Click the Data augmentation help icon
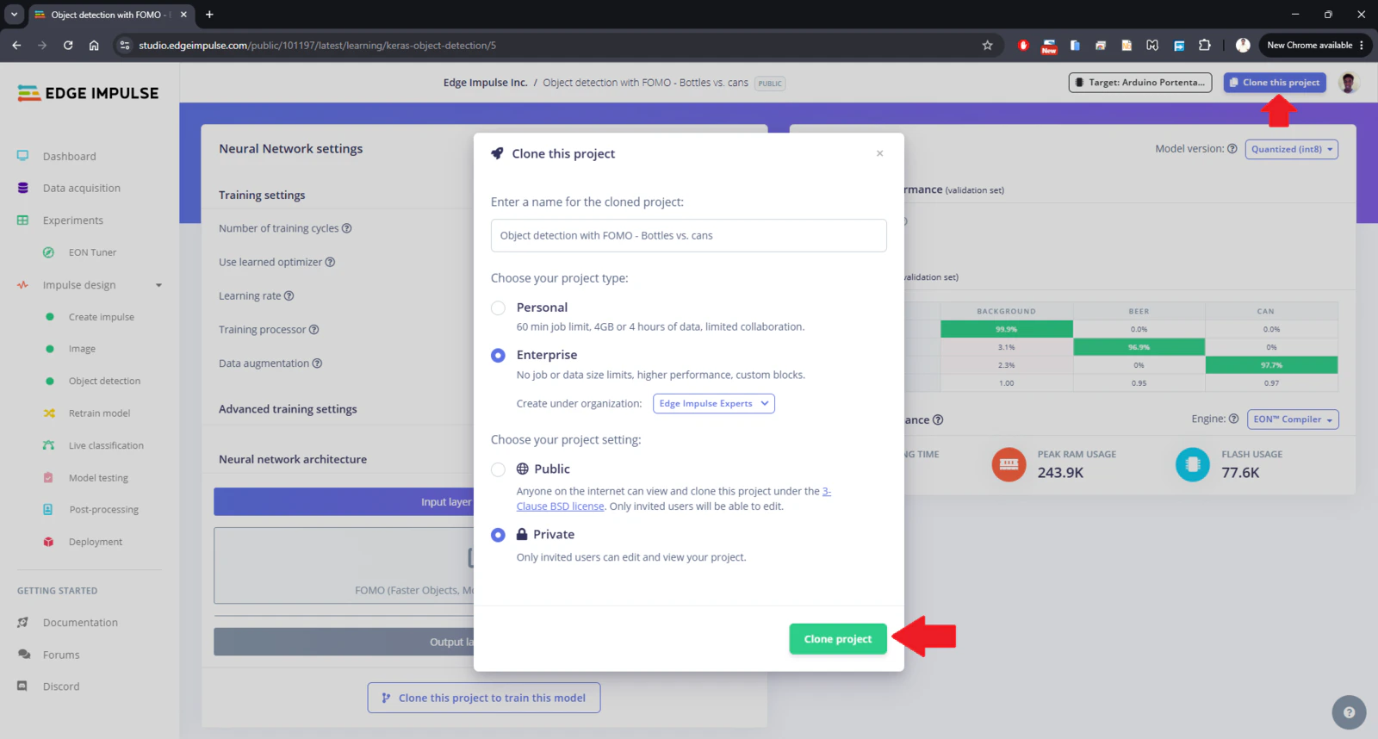Viewport: 1378px width, 739px height. point(317,363)
